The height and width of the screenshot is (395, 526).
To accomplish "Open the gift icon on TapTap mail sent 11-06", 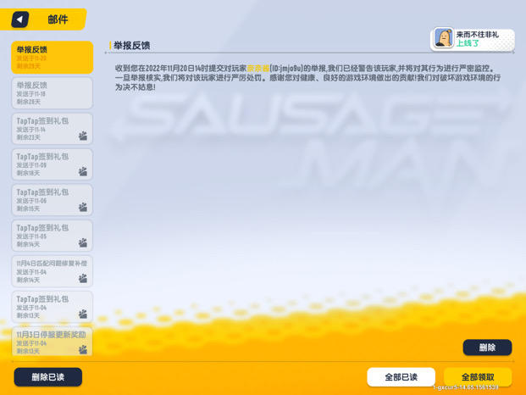I will (x=82, y=207).
